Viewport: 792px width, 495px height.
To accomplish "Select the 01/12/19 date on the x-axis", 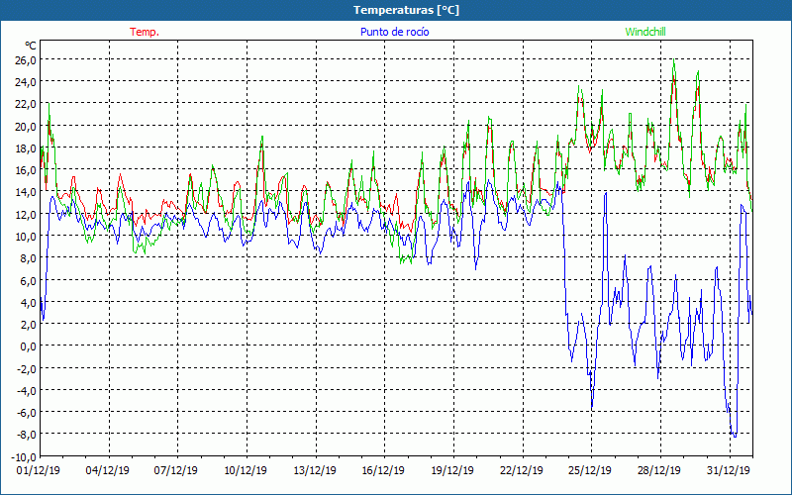I will tap(40, 470).
